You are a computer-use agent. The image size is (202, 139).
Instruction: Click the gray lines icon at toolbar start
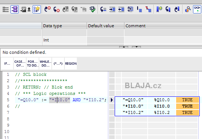(6, 9)
